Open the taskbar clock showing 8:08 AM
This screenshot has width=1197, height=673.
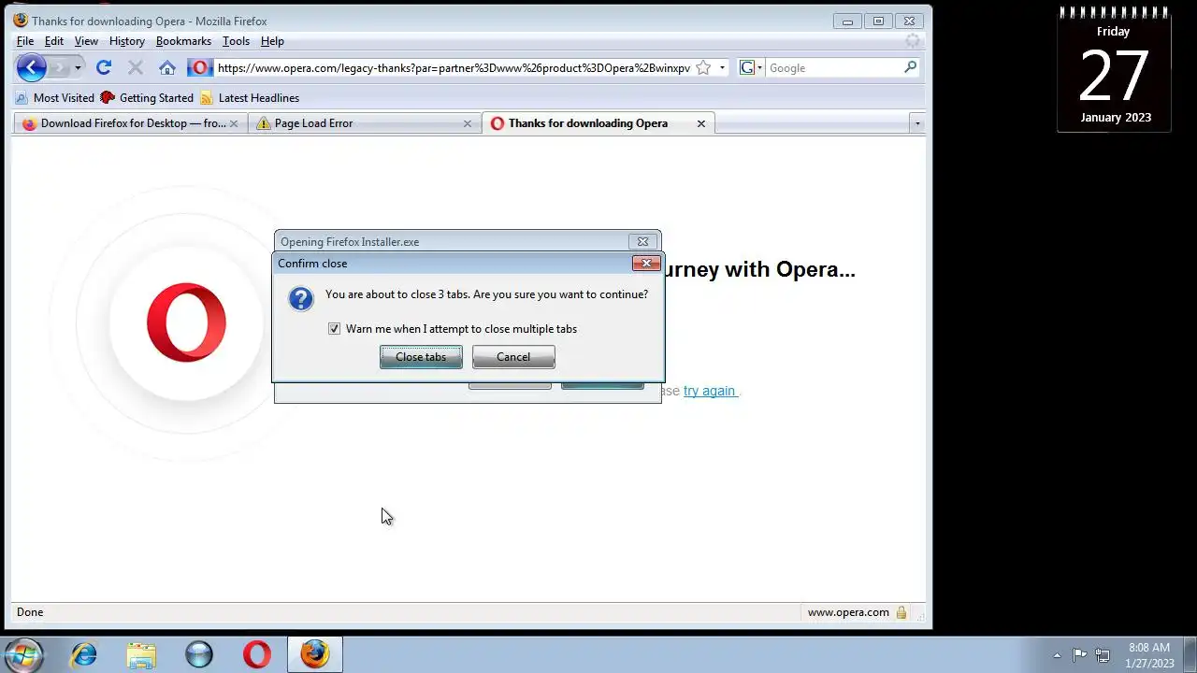click(x=1149, y=655)
